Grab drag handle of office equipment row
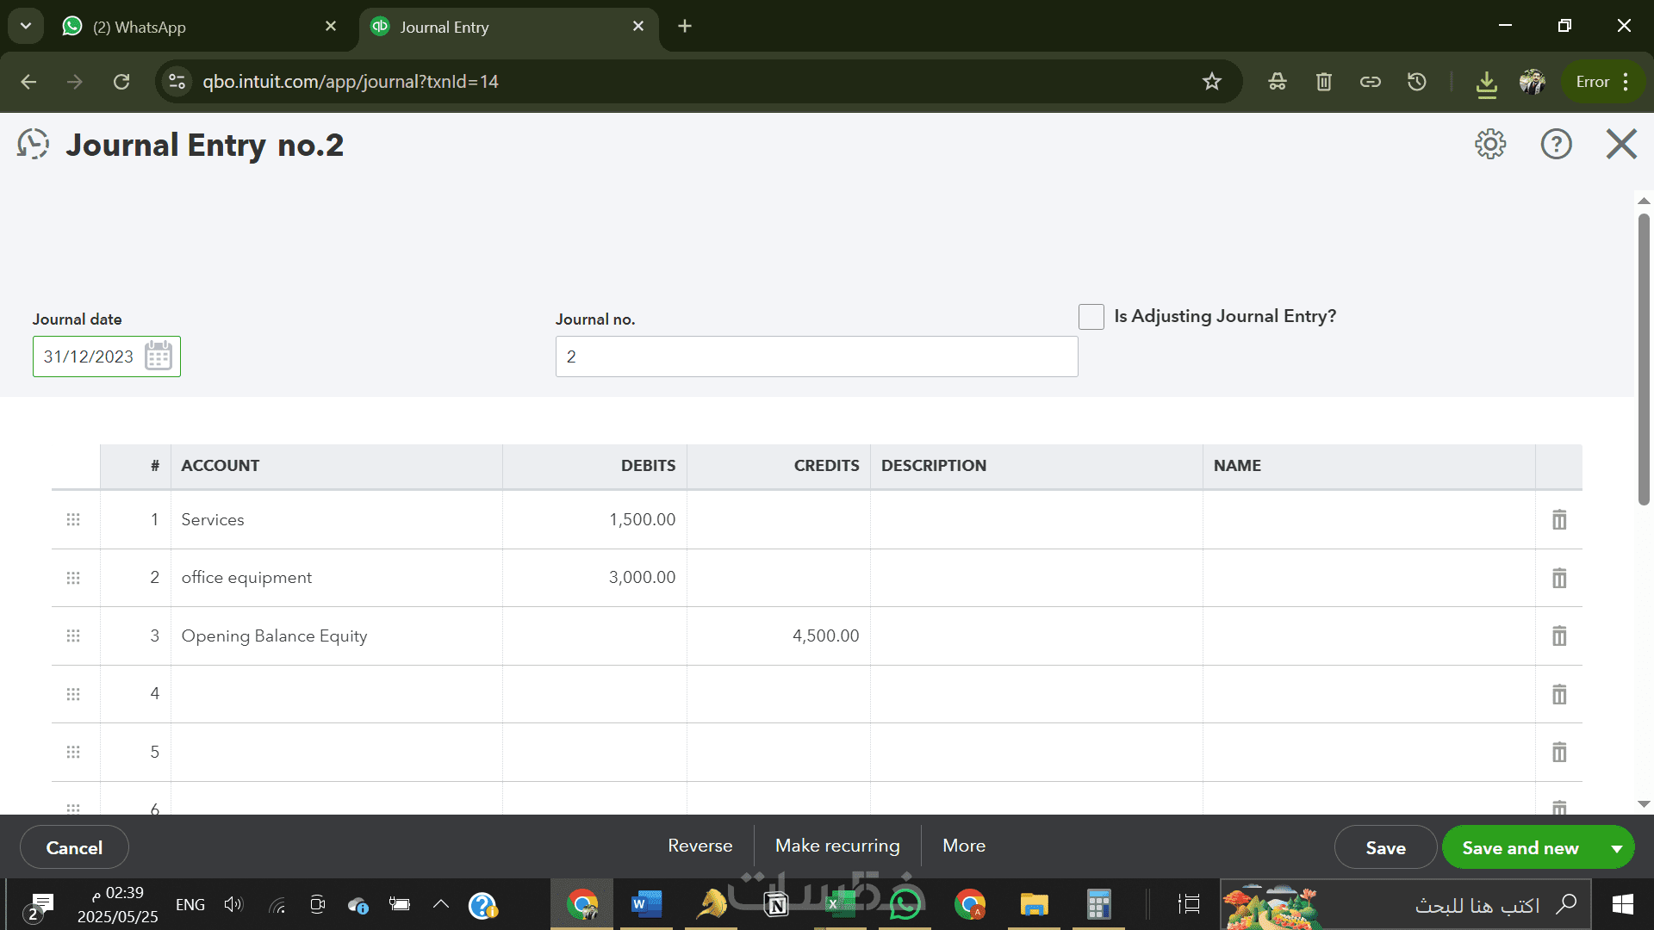Screen dimensions: 1654x930 (x=73, y=578)
